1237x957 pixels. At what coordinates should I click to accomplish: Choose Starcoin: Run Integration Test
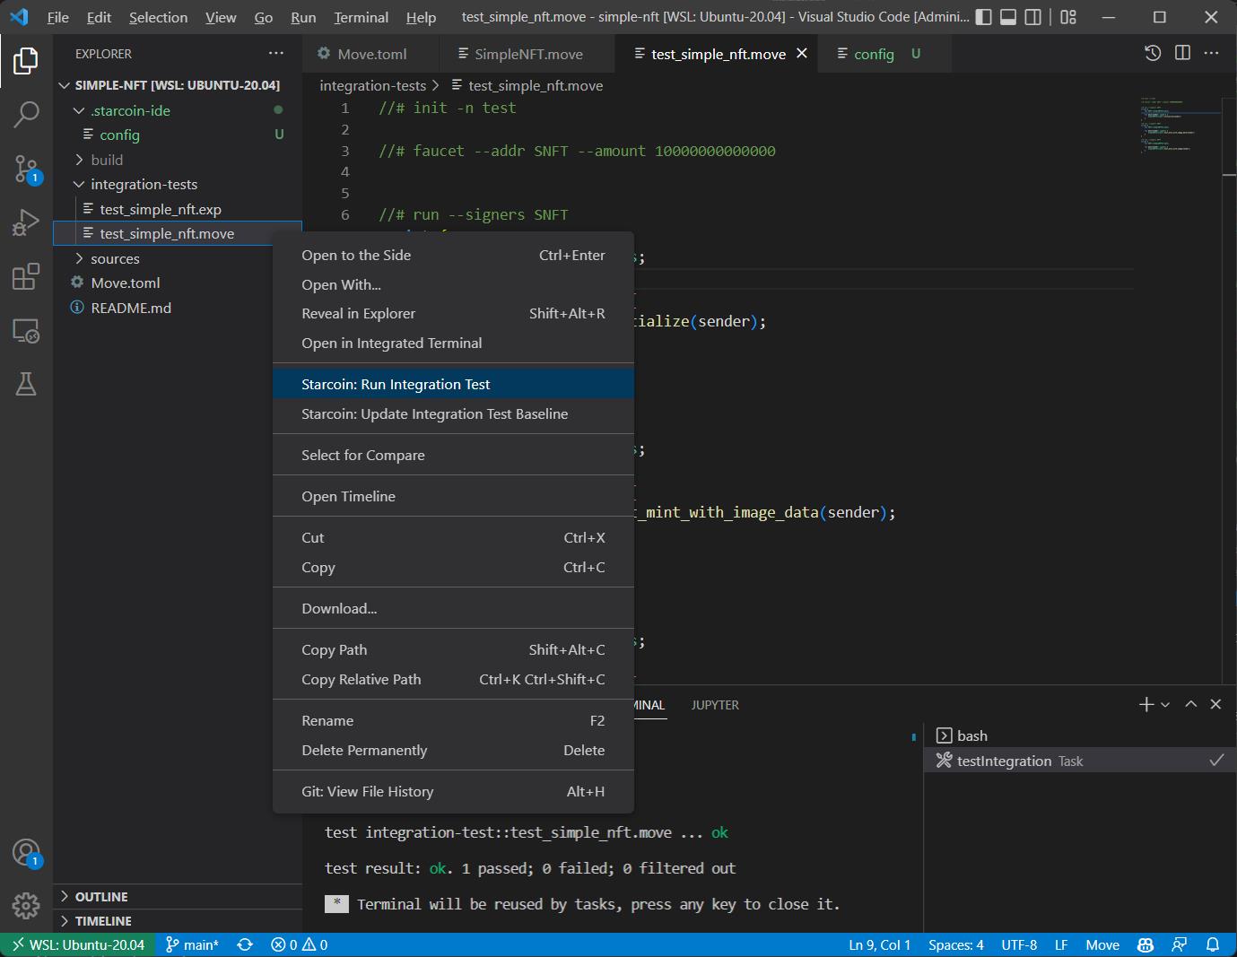[x=453, y=384]
